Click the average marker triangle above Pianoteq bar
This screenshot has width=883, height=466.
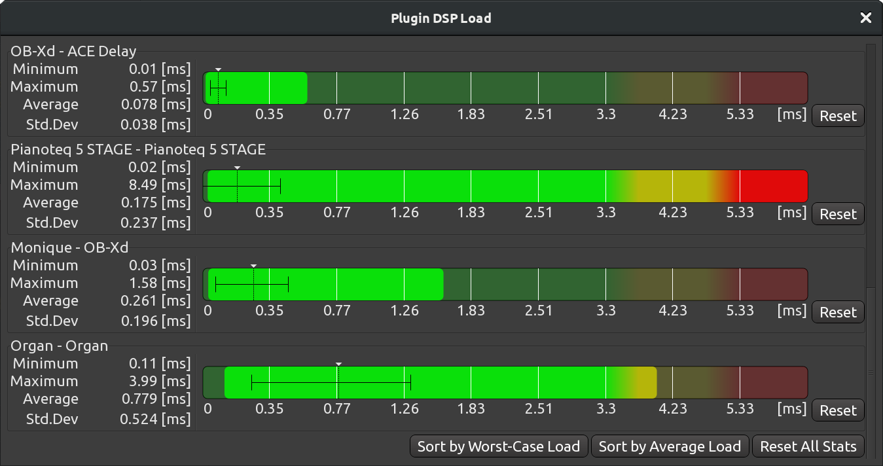(x=238, y=167)
